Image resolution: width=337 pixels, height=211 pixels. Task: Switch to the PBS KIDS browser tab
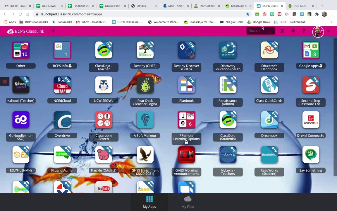pyautogui.click(x=301, y=6)
